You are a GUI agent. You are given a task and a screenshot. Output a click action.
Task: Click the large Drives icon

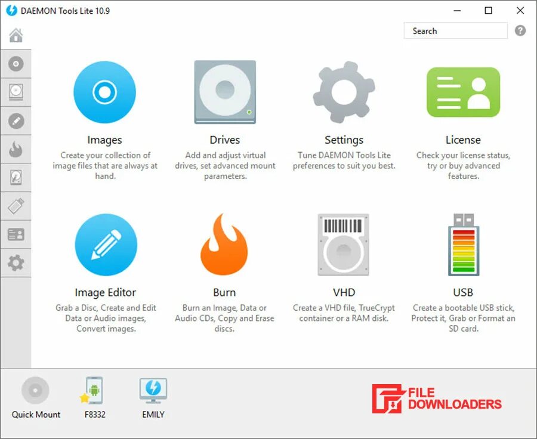coord(225,92)
